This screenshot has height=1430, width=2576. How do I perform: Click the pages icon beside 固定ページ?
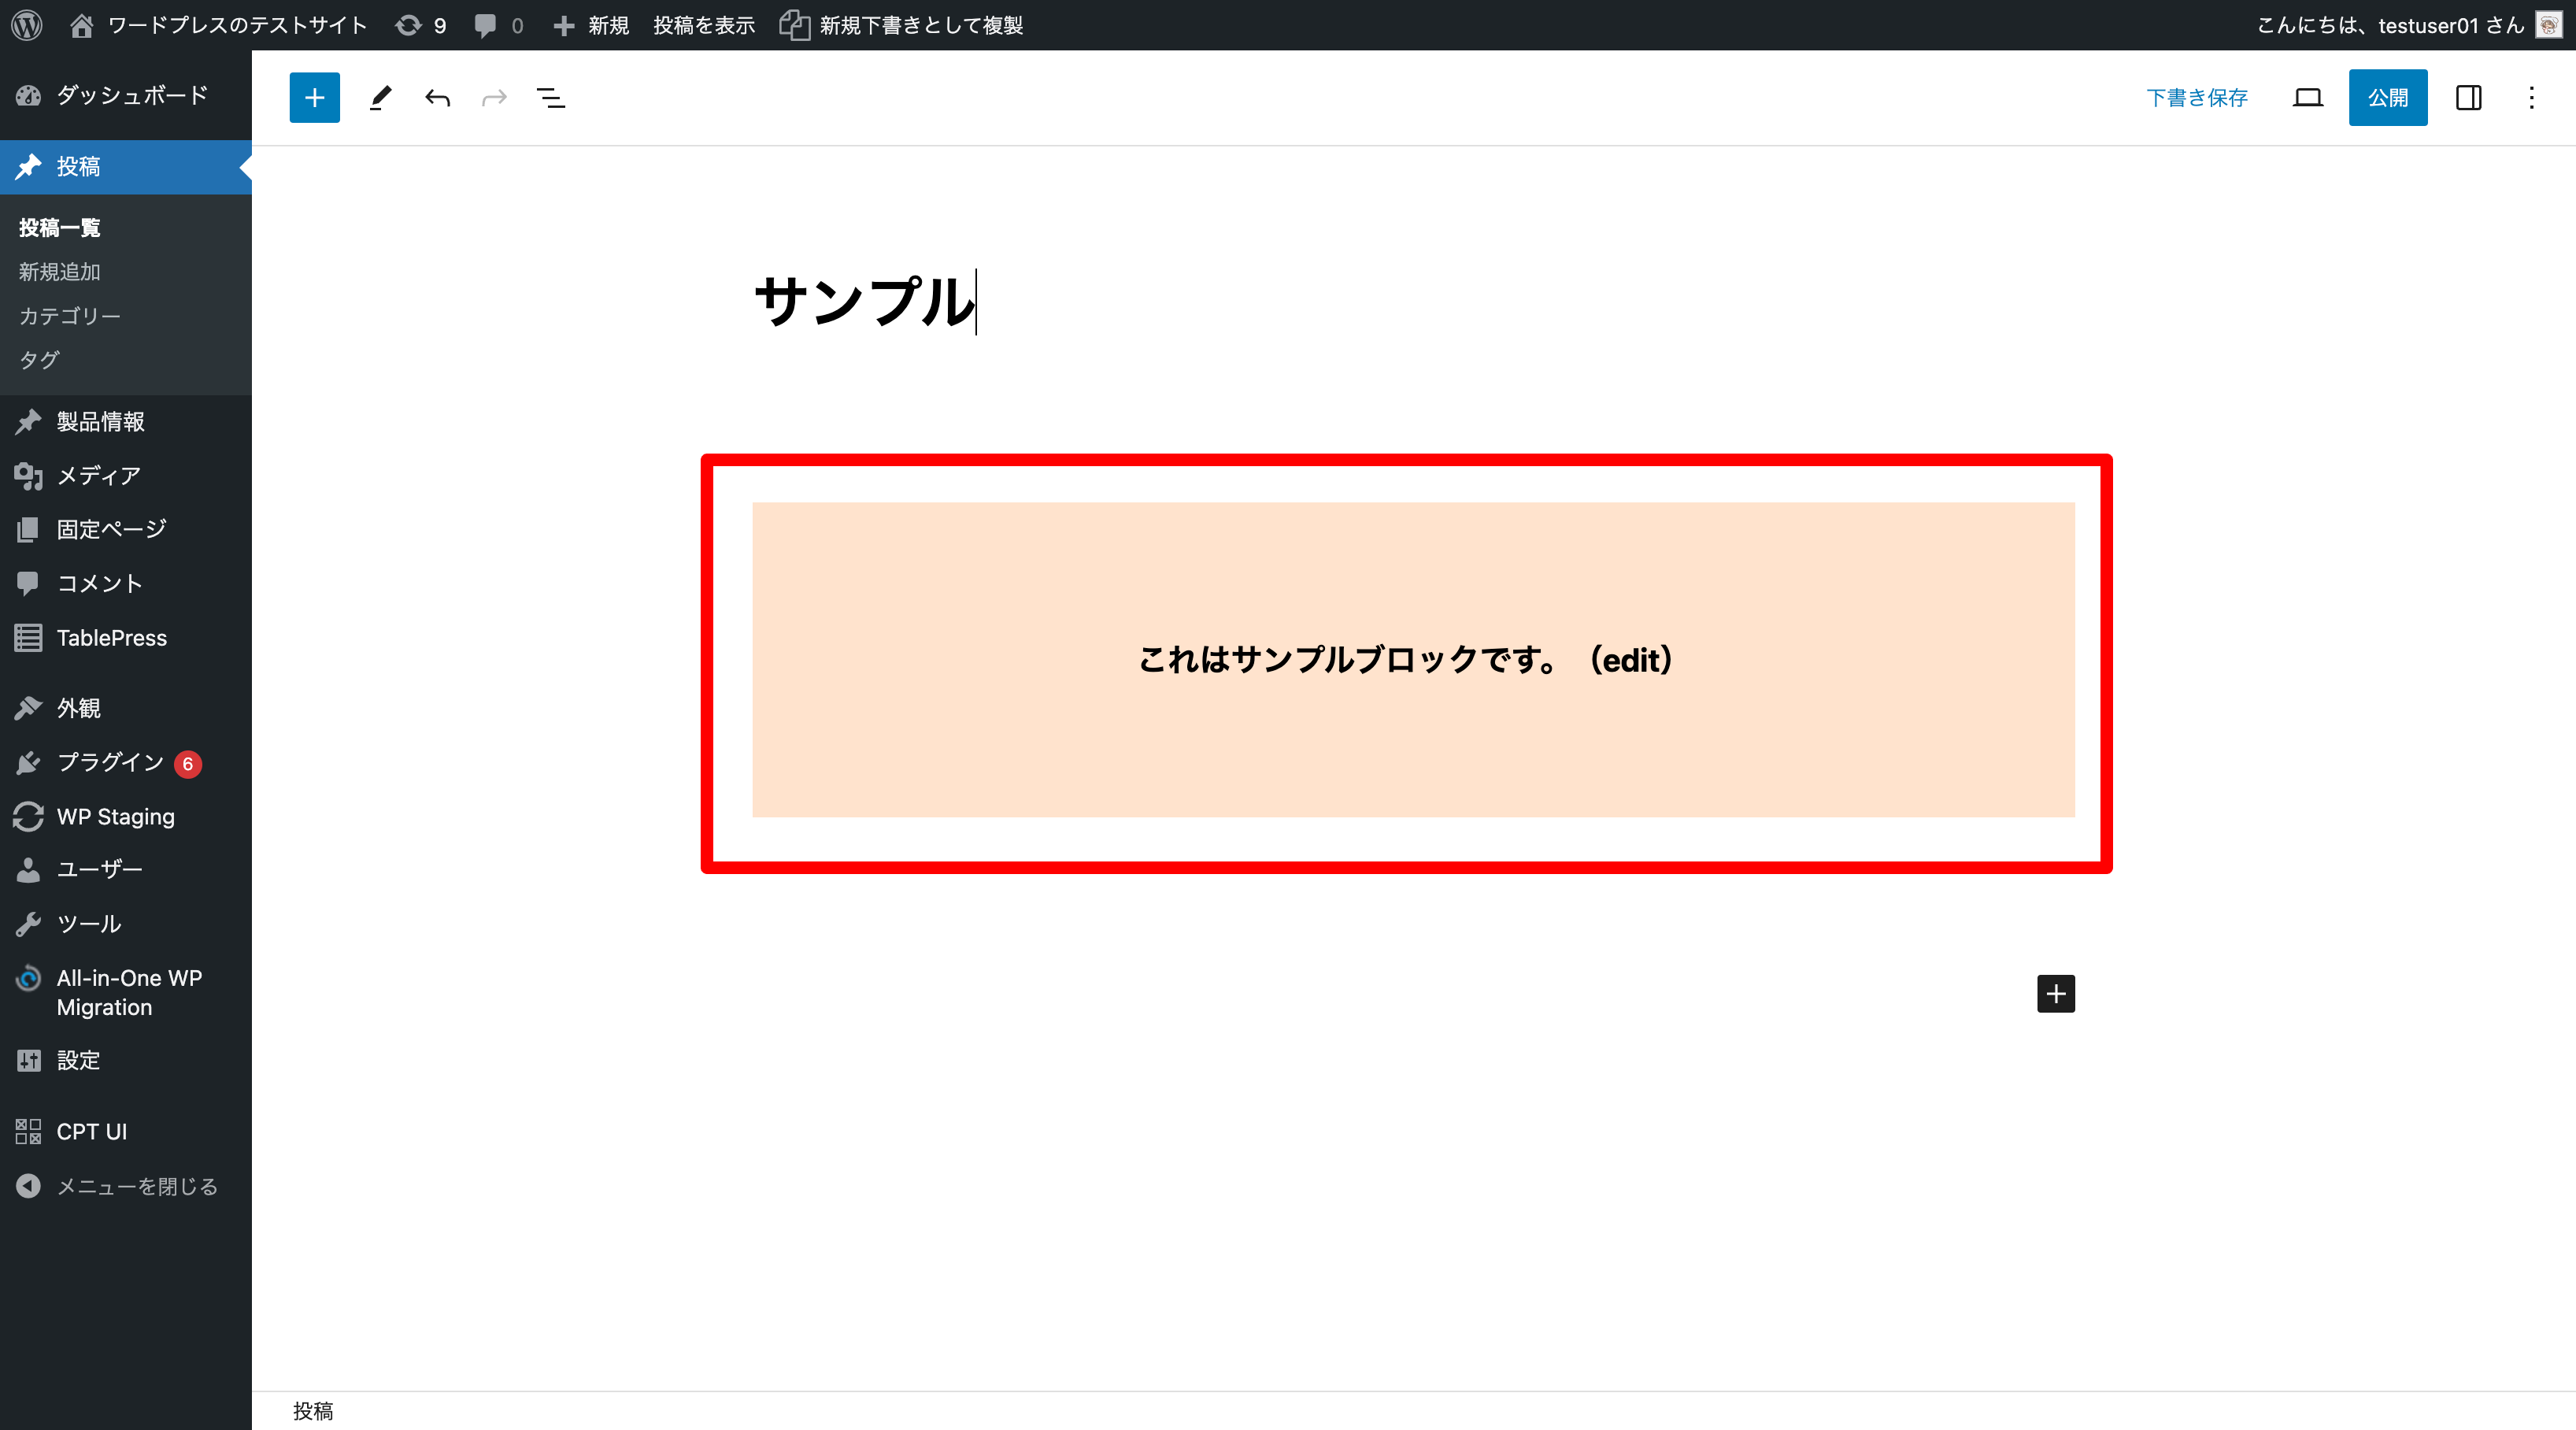click(28, 529)
